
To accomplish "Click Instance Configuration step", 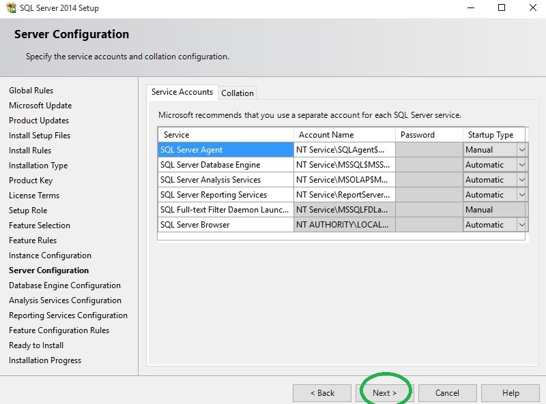I will (50, 255).
